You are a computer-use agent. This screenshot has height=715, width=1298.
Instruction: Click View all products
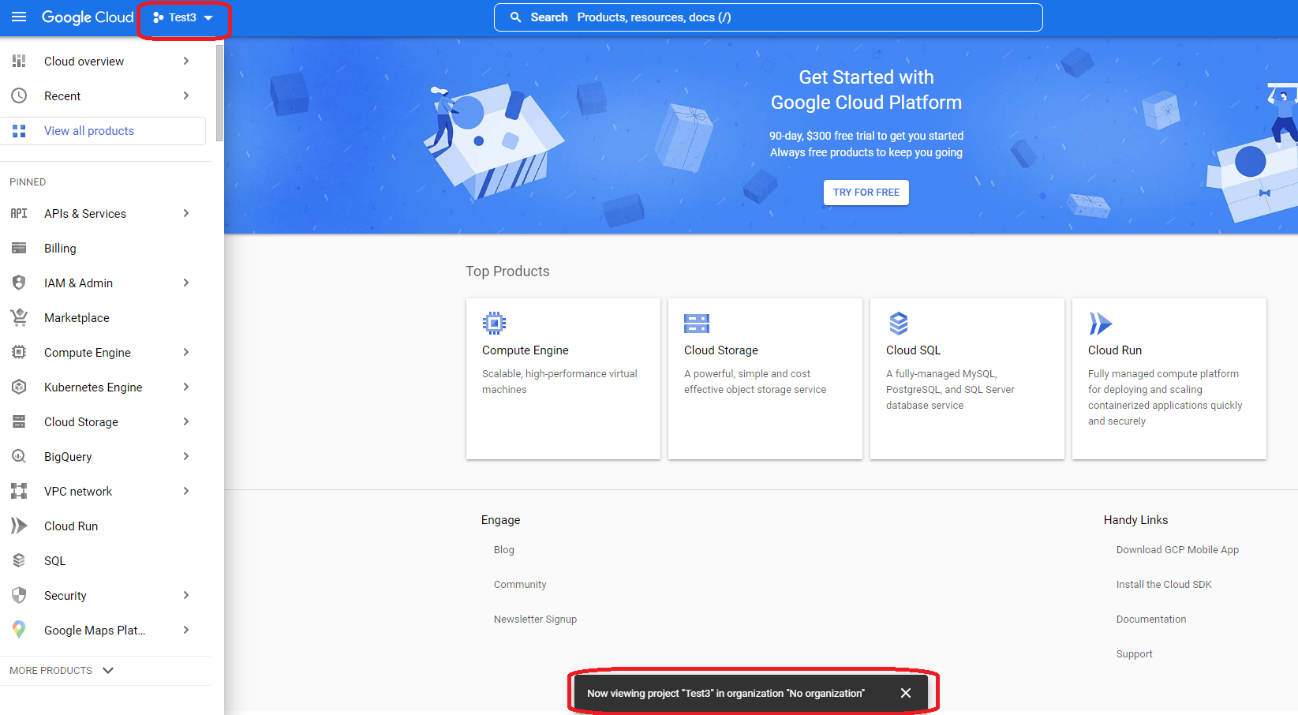(x=89, y=131)
